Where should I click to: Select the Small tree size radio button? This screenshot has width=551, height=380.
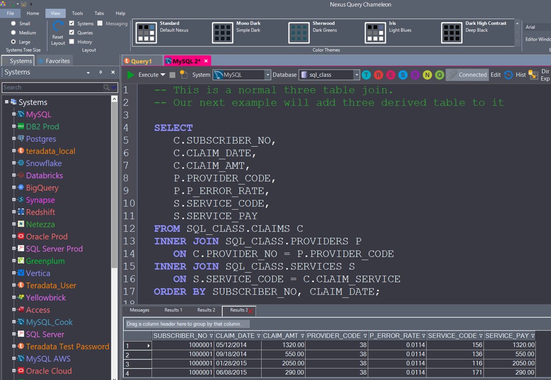pos(14,24)
